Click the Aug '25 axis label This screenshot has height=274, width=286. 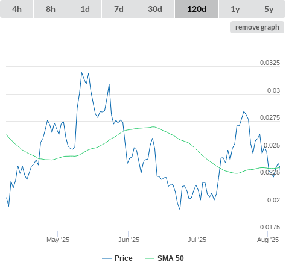[x=268, y=240]
